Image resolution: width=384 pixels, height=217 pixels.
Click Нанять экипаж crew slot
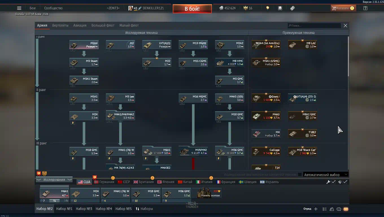207,193
